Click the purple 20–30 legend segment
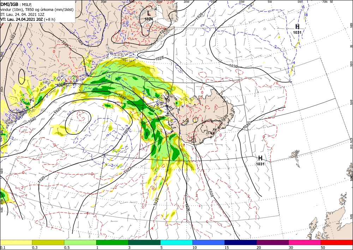Image resolution: width=353 pixels, height=250 pixels. click(273, 242)
